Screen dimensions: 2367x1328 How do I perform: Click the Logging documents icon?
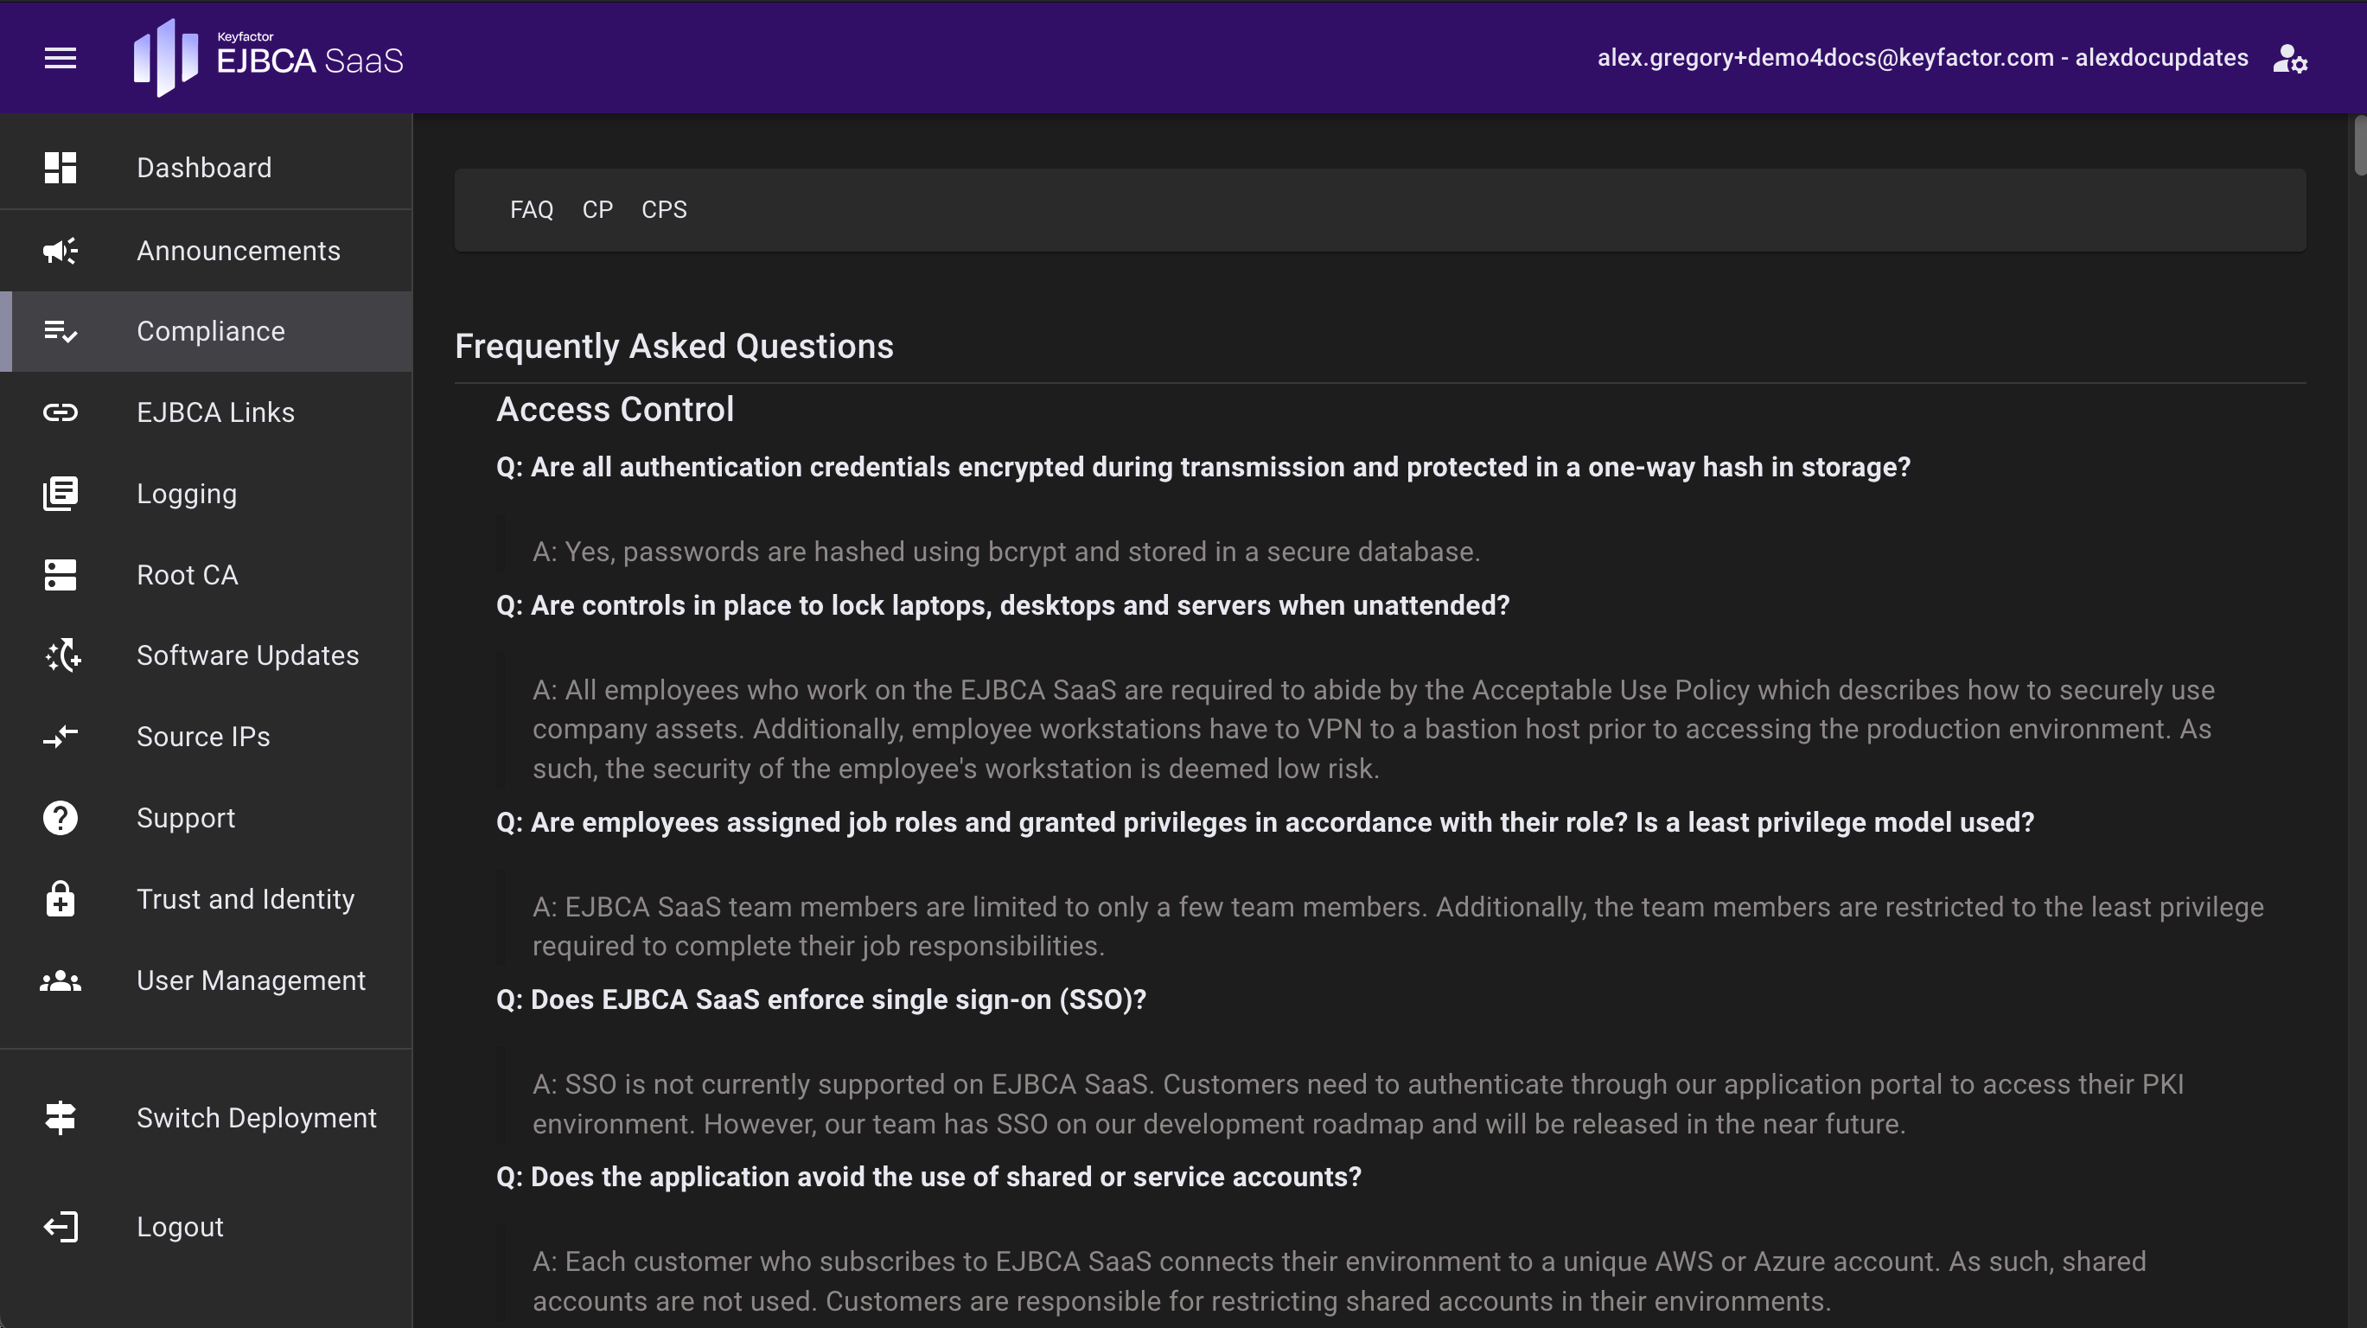click(61, 494)
